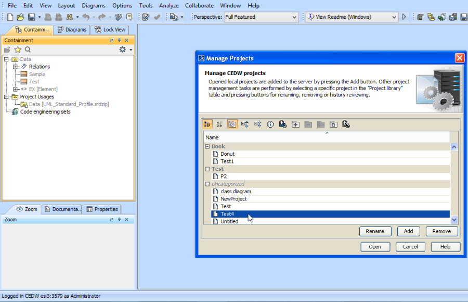Viewport: 468px width, 302px height.
Task: Toggle the show empty categories button
Action: 232,124
